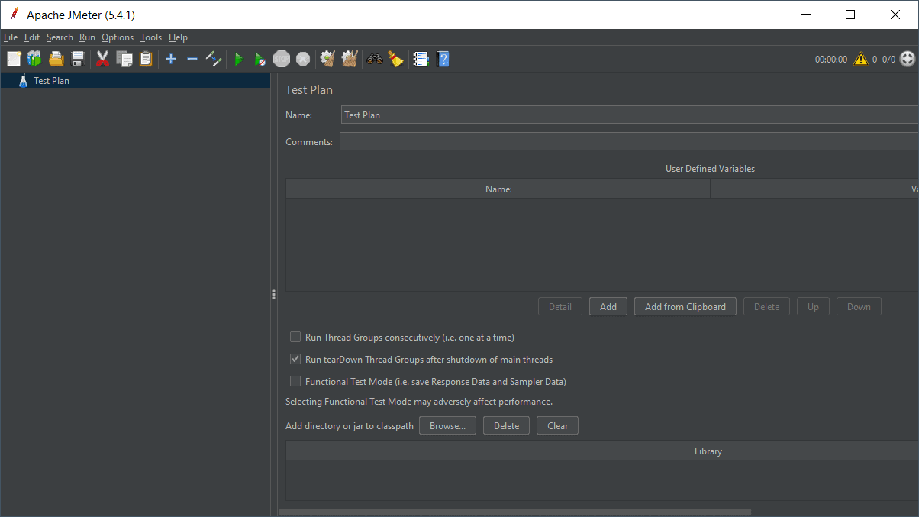Uncheck Run tearDown Thread Groups checkbox
The height and width of the screenshot is (517, 919).
click(x=295, y=359)
